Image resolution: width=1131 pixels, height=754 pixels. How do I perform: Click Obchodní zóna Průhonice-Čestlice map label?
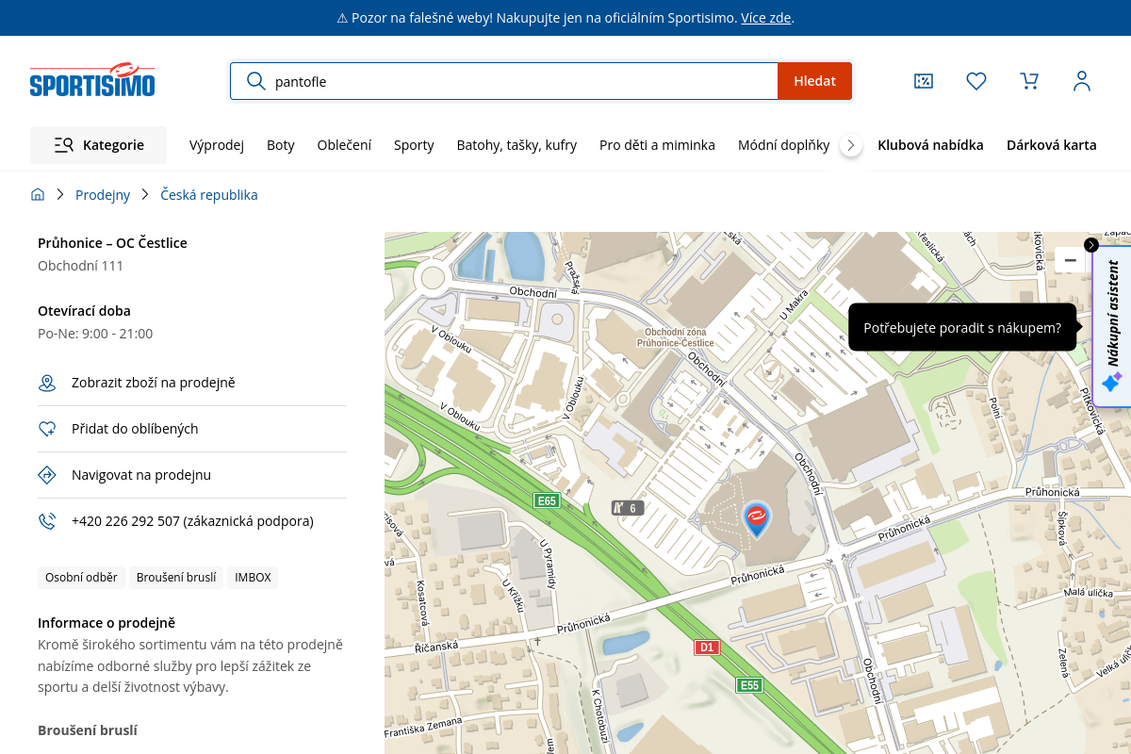tap(676, 337)
